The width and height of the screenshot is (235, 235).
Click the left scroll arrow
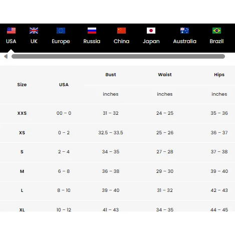click(x=6, y=57)
